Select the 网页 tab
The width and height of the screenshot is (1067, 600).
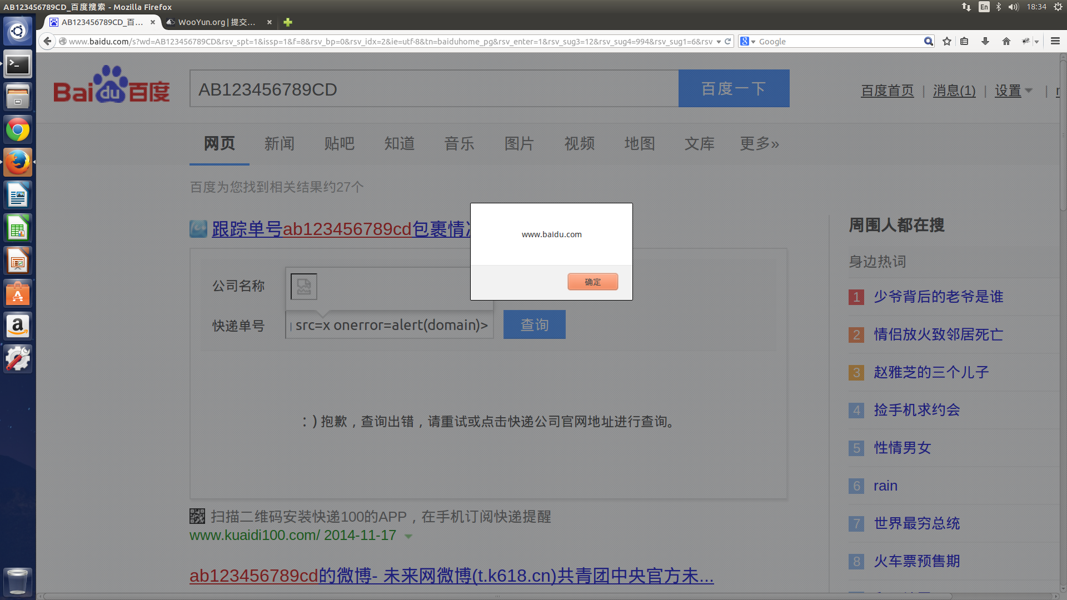pos(219,144)
